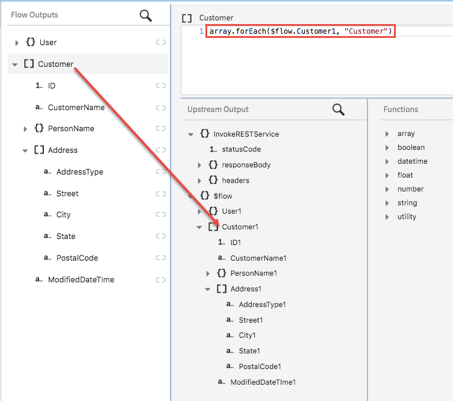Viewport: 453px width, 401px height.
Task: Select CustomerName1 in Upstream Output
Action: tap(258, 258)
